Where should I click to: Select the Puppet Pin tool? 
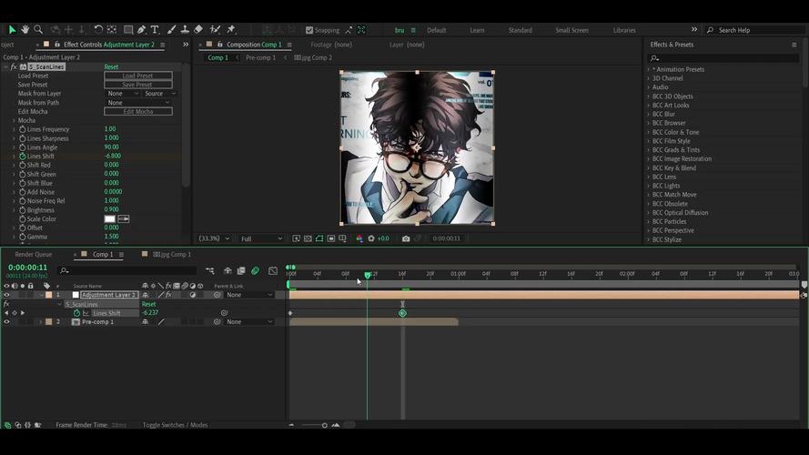point(231,30)
